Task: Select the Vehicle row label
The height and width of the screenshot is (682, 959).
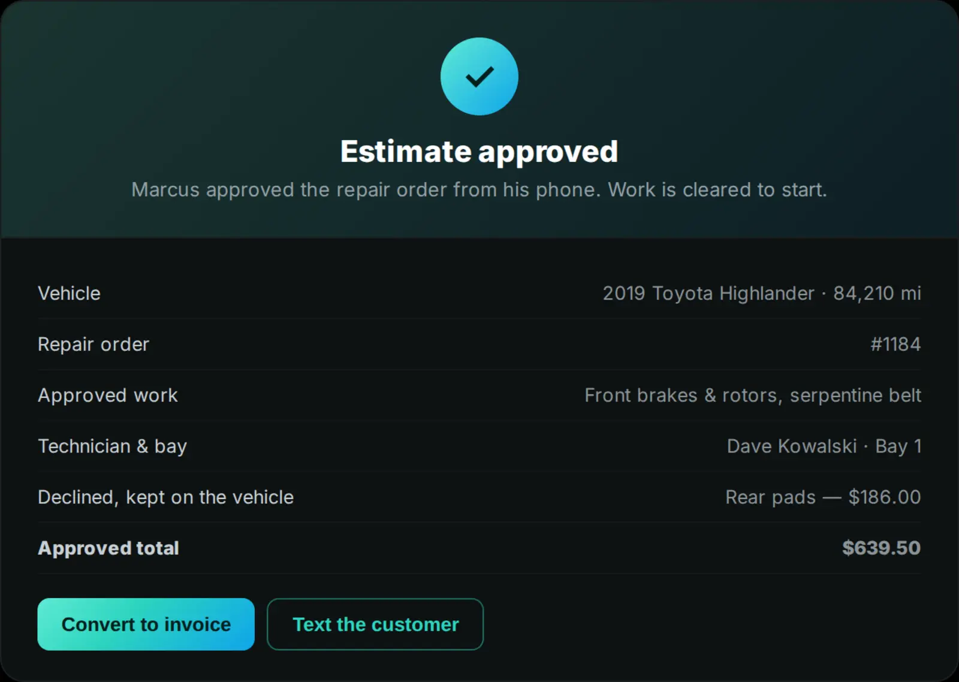Action: (x=70, y=293)
